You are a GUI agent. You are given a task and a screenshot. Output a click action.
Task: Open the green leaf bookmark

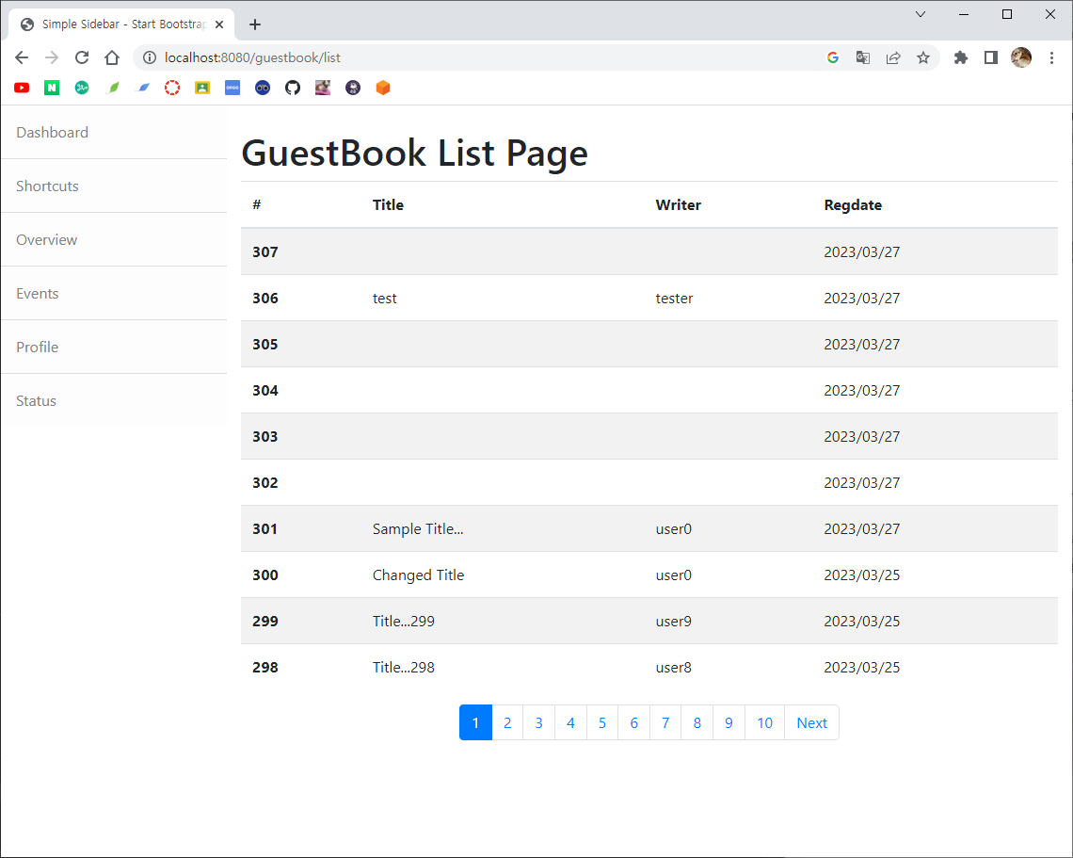tap(113, 88)
